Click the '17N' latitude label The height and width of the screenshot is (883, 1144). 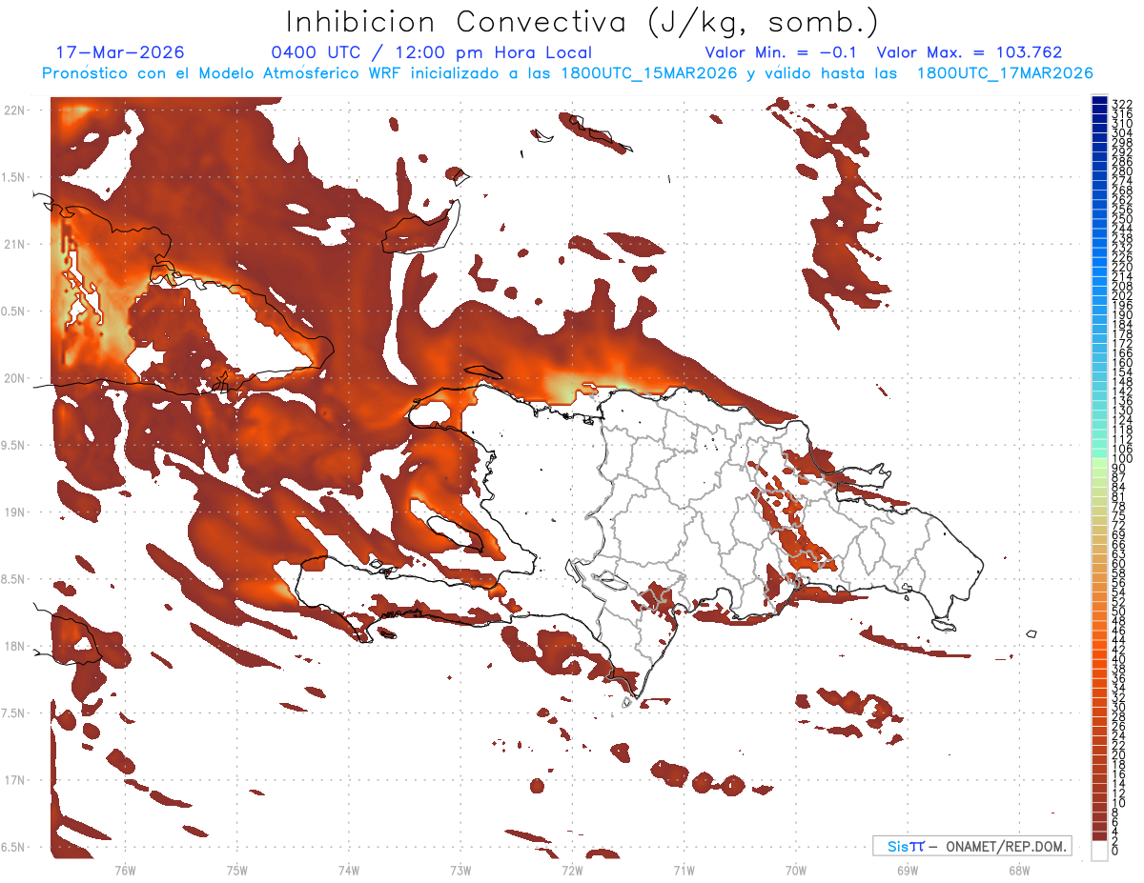click(x=16, y=780)
